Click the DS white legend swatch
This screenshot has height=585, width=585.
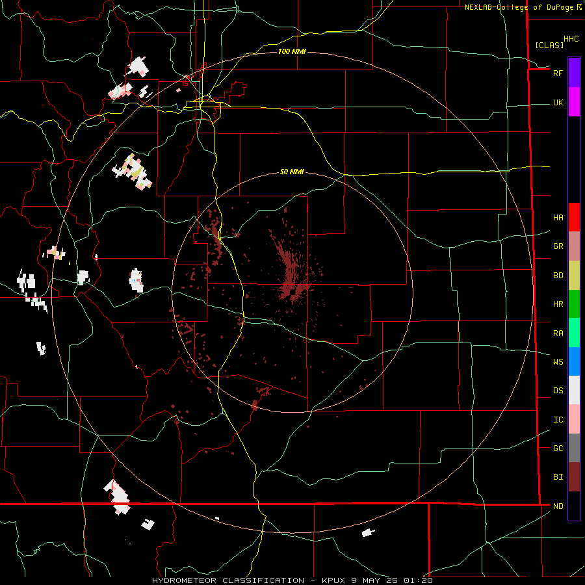pyautogui.click(x=574, y=390)
